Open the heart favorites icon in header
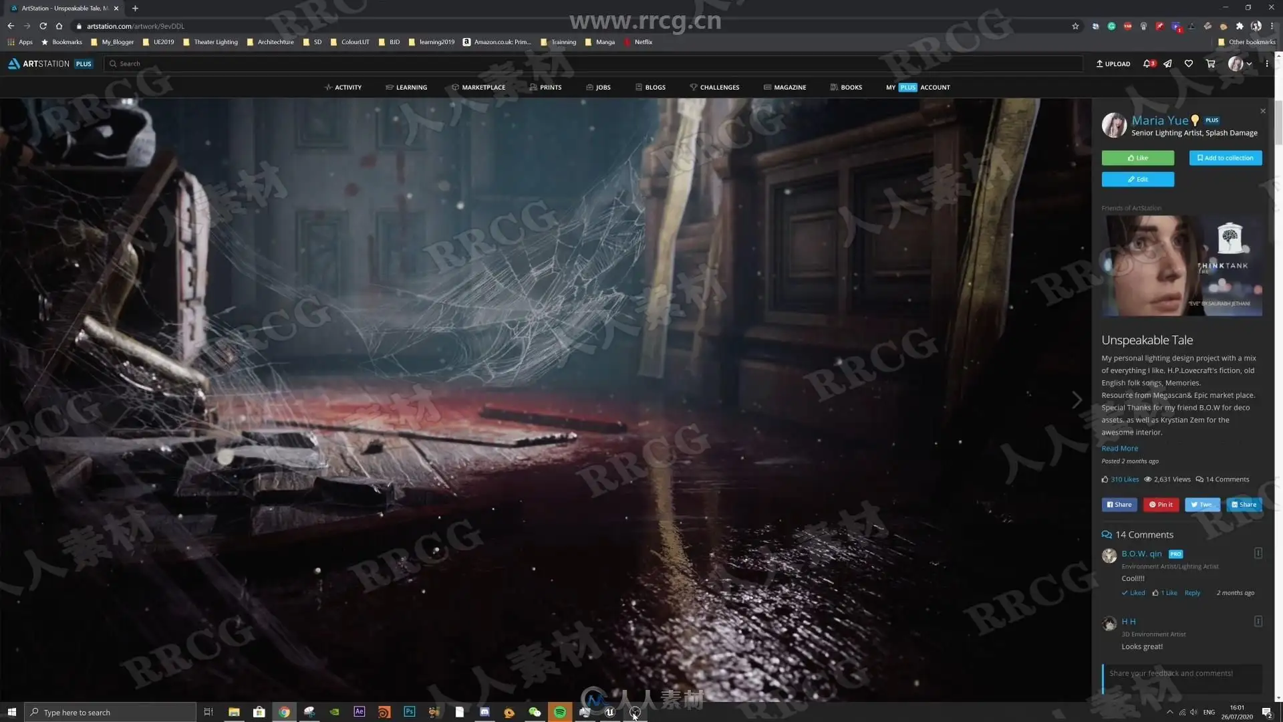This screenshot has height=722, width=1283. (x=1189, y=64)
